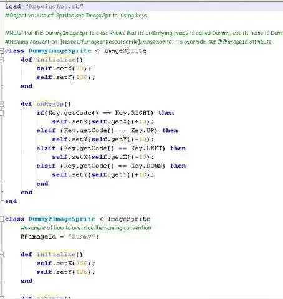
Task: Collapse the class Dummy2ImageSprite fold marker
Action: point(2,219)
